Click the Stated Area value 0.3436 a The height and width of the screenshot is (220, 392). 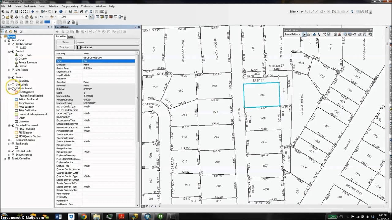point(89,68)
